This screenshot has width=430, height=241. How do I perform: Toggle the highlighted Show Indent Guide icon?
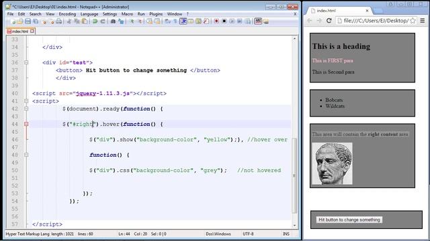click(x=183, y=21)
